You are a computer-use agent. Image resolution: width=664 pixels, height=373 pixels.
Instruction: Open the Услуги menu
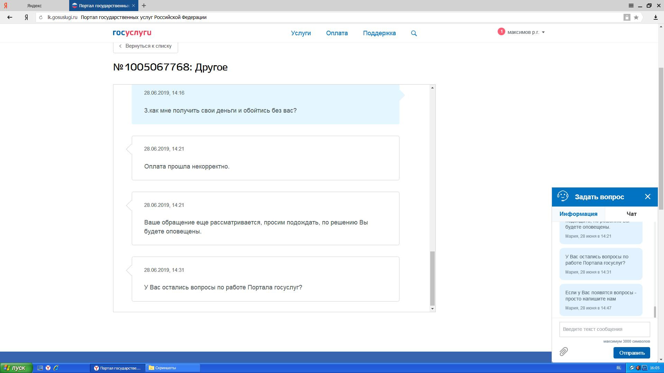pyautogui.click(x=301, y=33)
